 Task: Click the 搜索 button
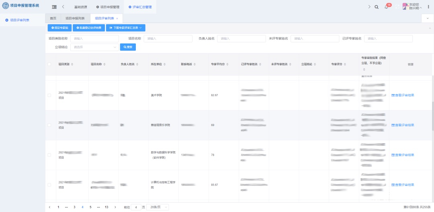pyautogui.click(x=128, y=47)
